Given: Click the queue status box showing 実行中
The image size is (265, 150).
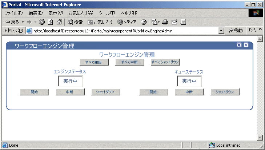Looking at the screenshot, I should 189,81.
